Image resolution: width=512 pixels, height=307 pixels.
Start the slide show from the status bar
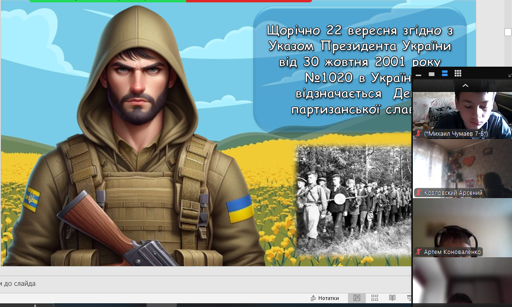[x=409, y=298]
